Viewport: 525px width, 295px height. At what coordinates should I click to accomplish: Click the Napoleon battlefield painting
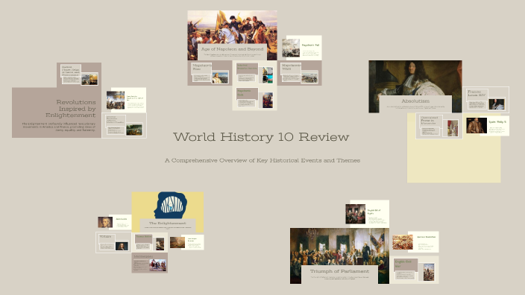click(x=232, y=28)
